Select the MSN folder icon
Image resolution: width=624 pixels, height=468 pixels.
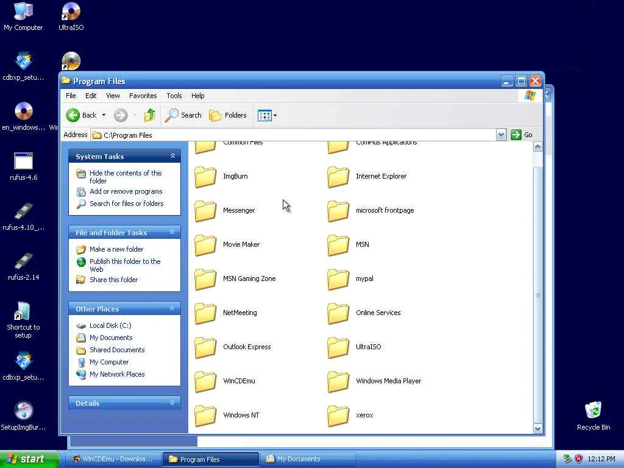pyautogui.click(x=338, y=245)
